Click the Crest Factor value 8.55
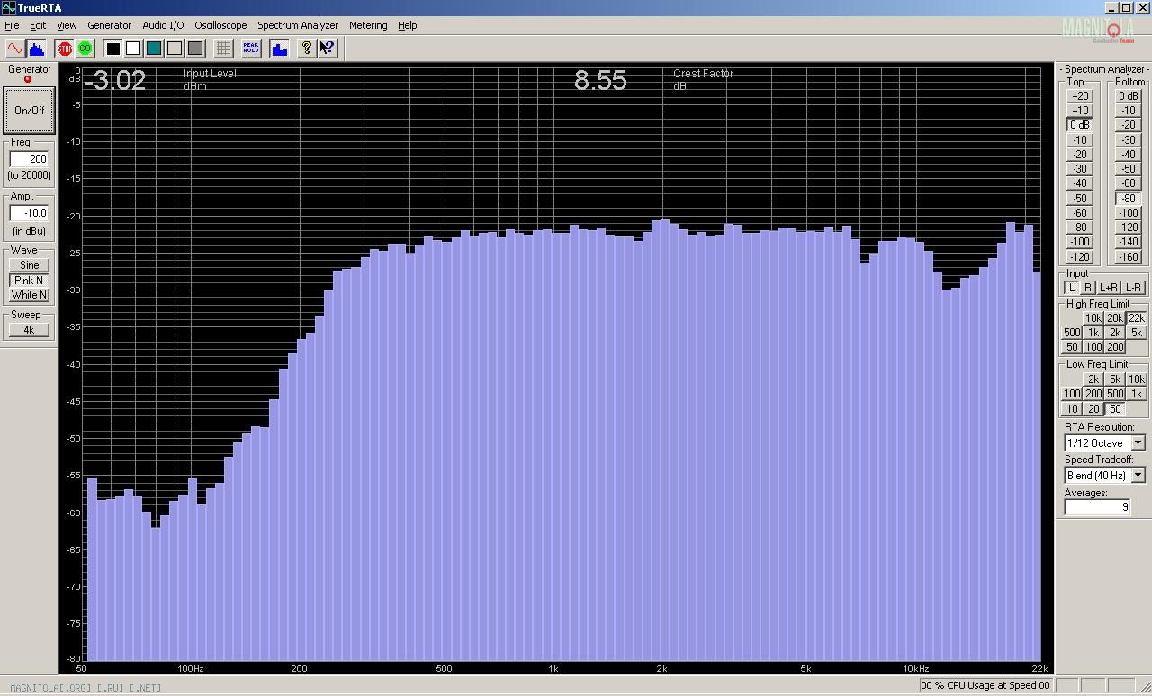 click(600, 81)
